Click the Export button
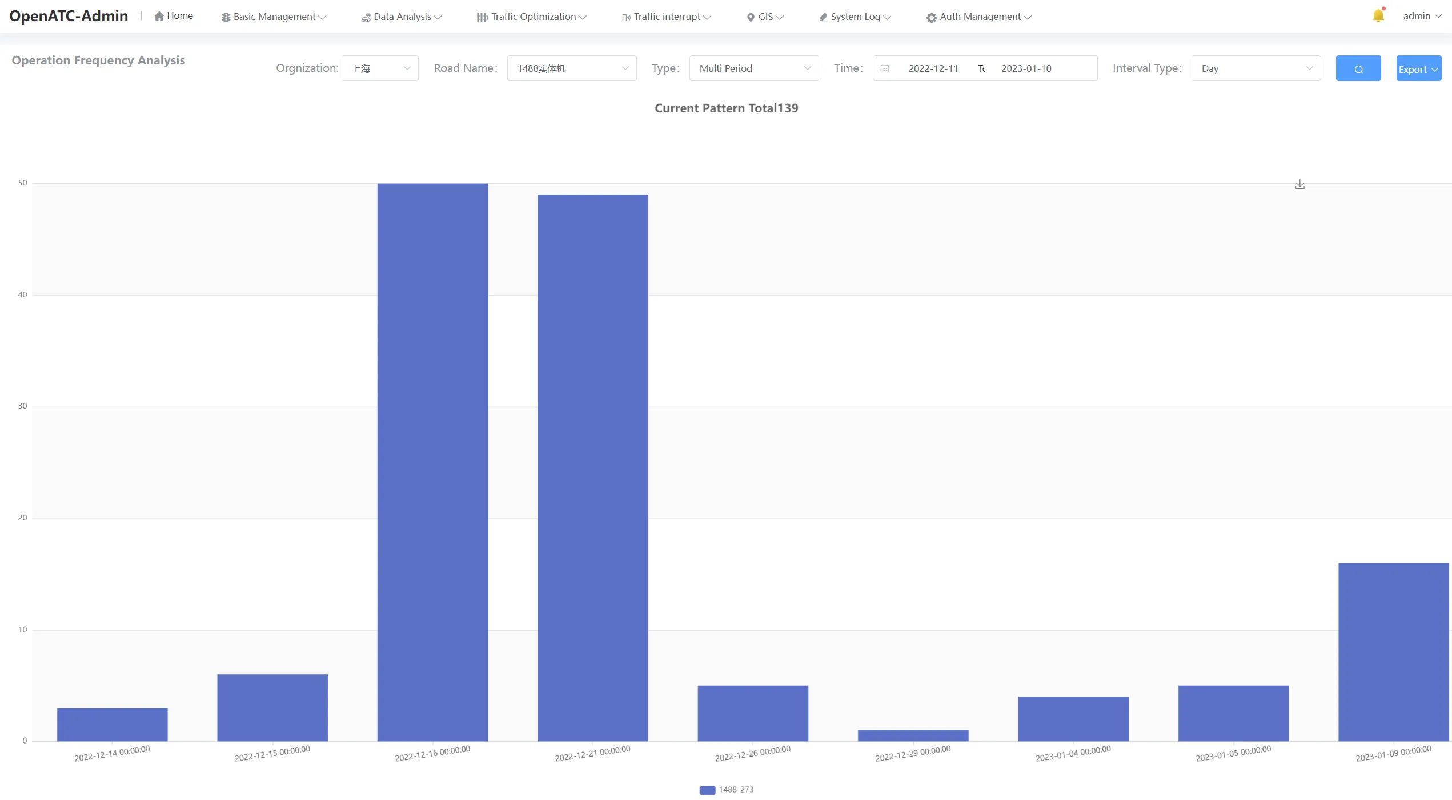This screenshot has height=800, width=1452. tap(1419, 68)
